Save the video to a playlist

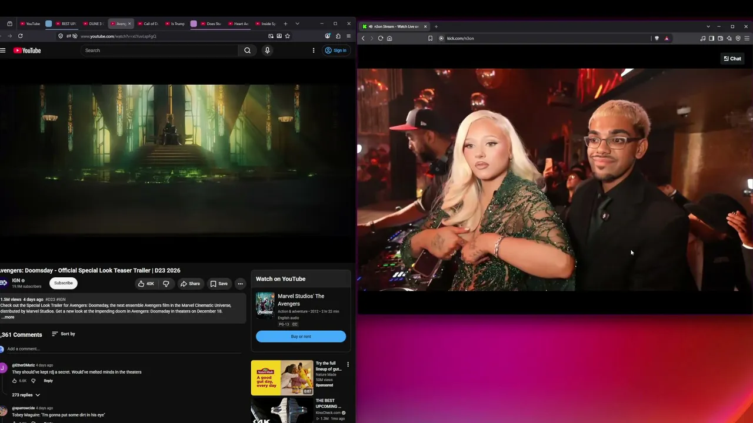[219, 284]
